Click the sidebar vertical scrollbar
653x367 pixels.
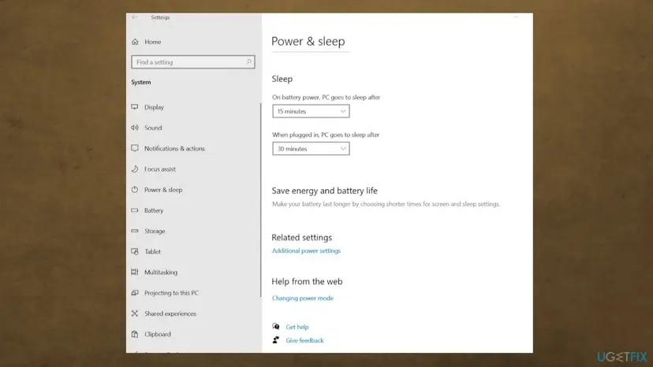[x=261, y=200]
